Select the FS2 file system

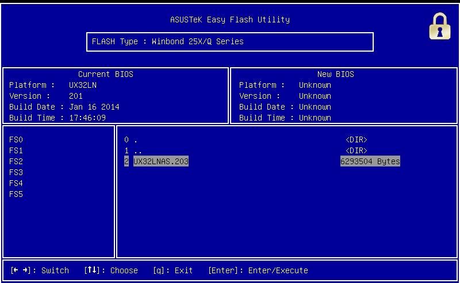click(x=16, y=161)
